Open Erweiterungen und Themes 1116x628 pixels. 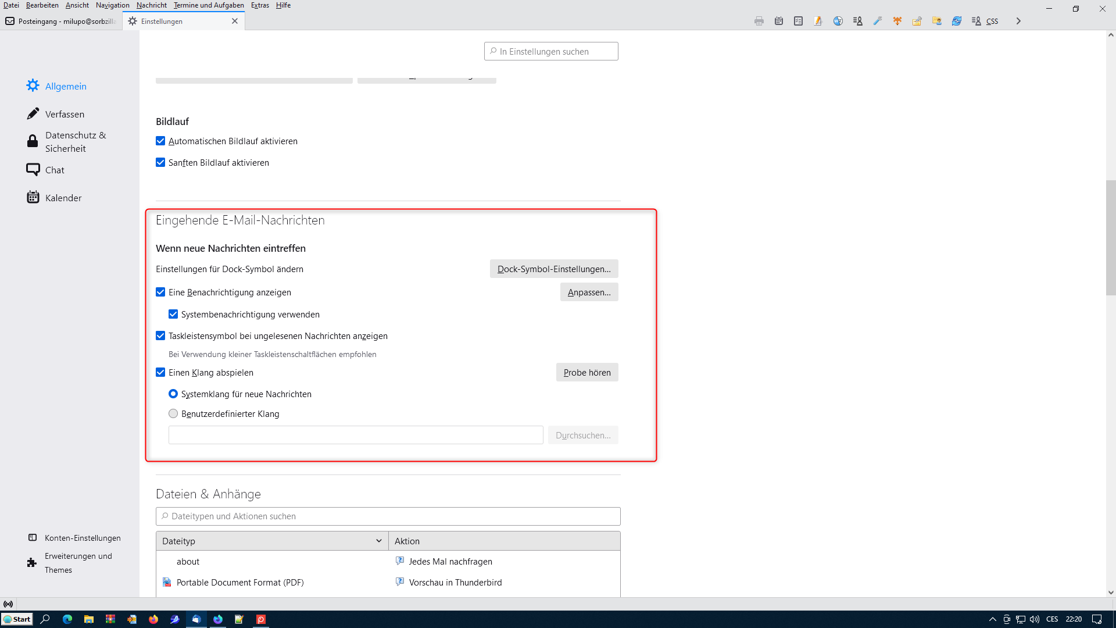(78, 563)
